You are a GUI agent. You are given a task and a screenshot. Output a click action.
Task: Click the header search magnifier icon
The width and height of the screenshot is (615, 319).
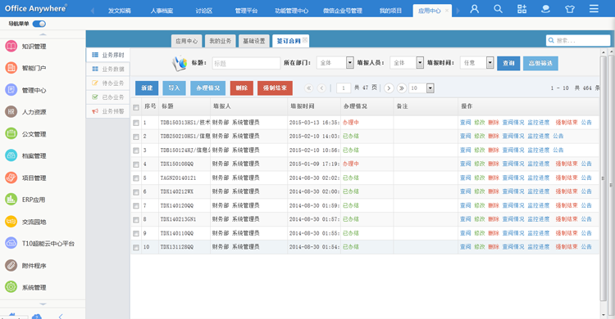pos(498,9)
